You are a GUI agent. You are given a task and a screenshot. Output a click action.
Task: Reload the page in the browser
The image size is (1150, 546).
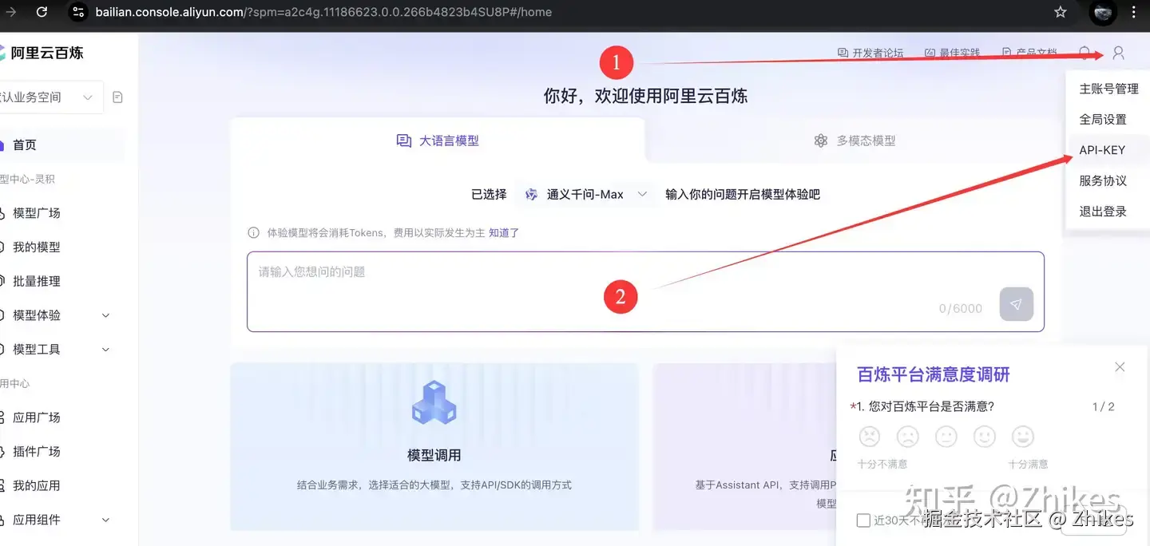pyautogui.click(x=42, y=12)
